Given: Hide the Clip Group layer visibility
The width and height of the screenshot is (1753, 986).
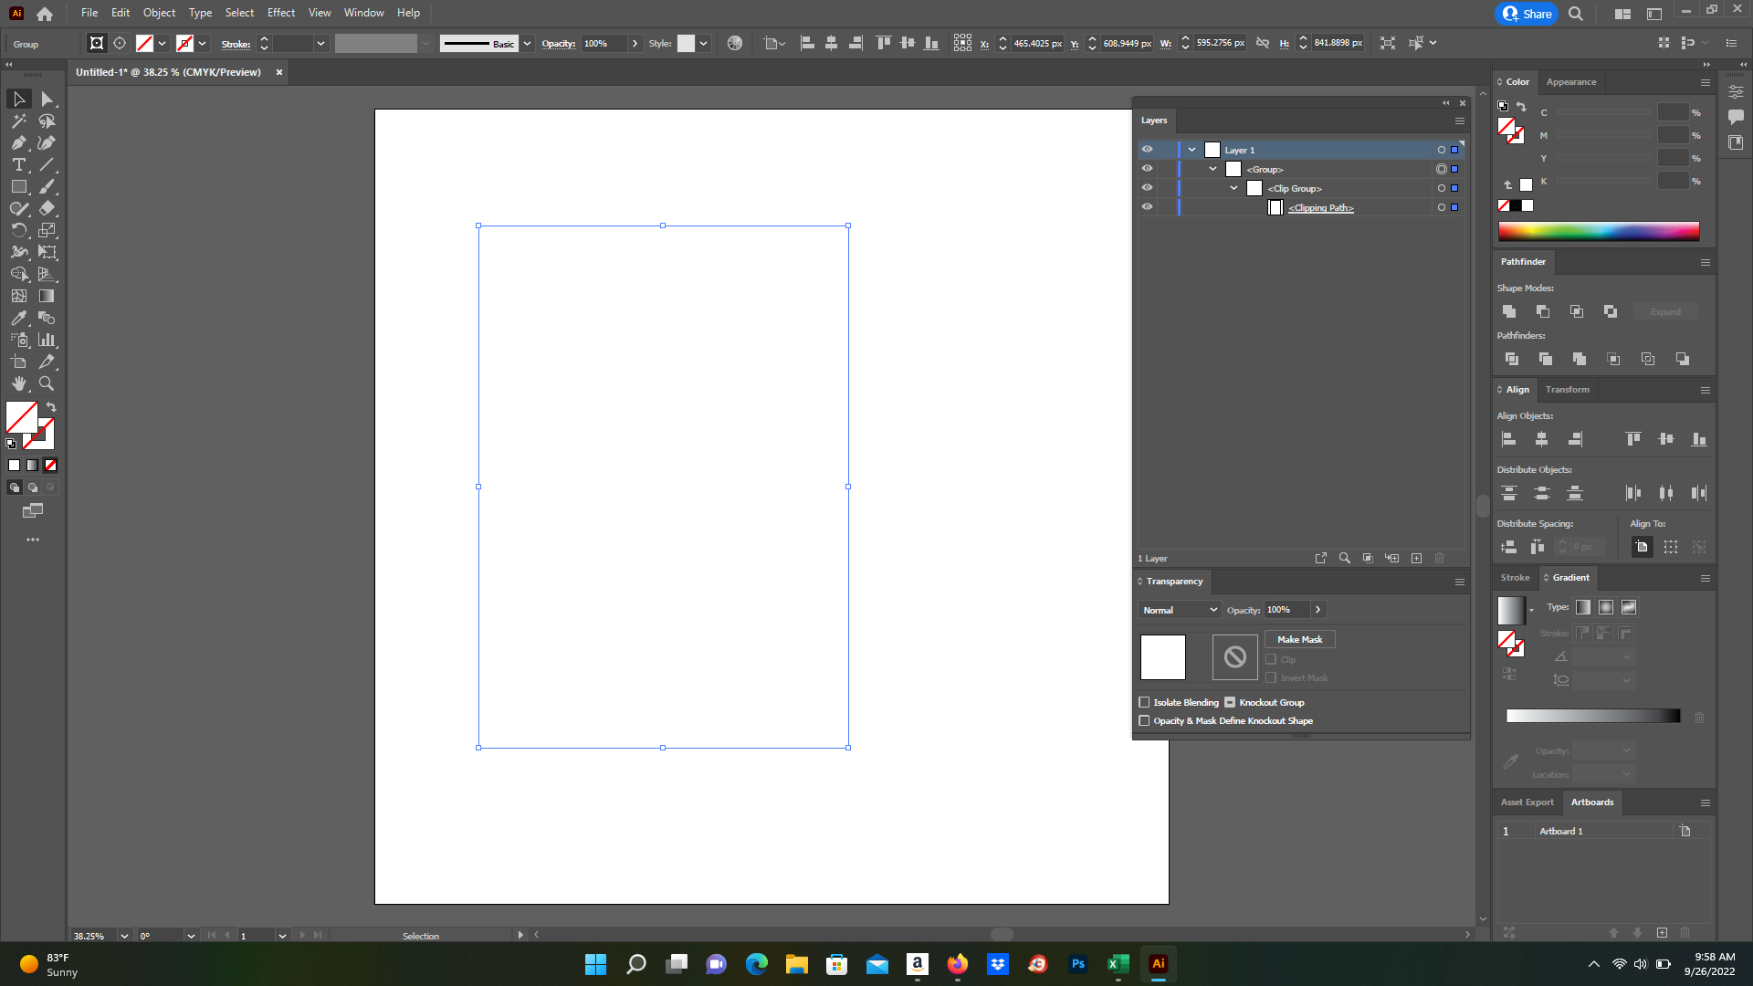Looking at the screenshot, I should (1147, 188).
